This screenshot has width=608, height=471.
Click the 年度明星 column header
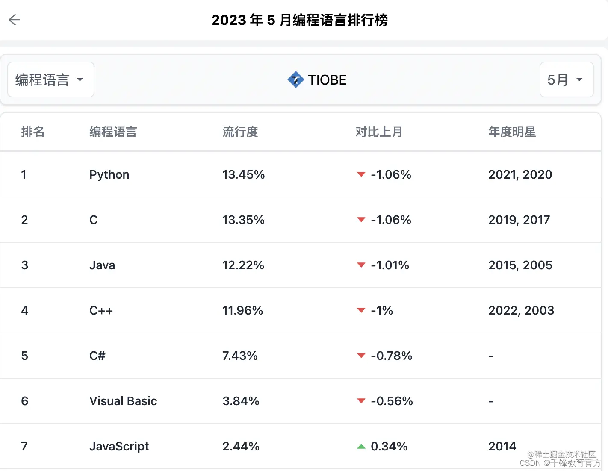[x=512, y=132]
